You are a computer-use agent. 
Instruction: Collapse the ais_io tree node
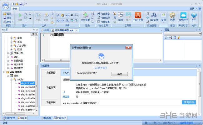11,80
